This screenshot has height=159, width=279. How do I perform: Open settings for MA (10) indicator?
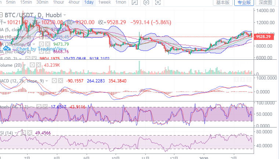click(41, 37)
